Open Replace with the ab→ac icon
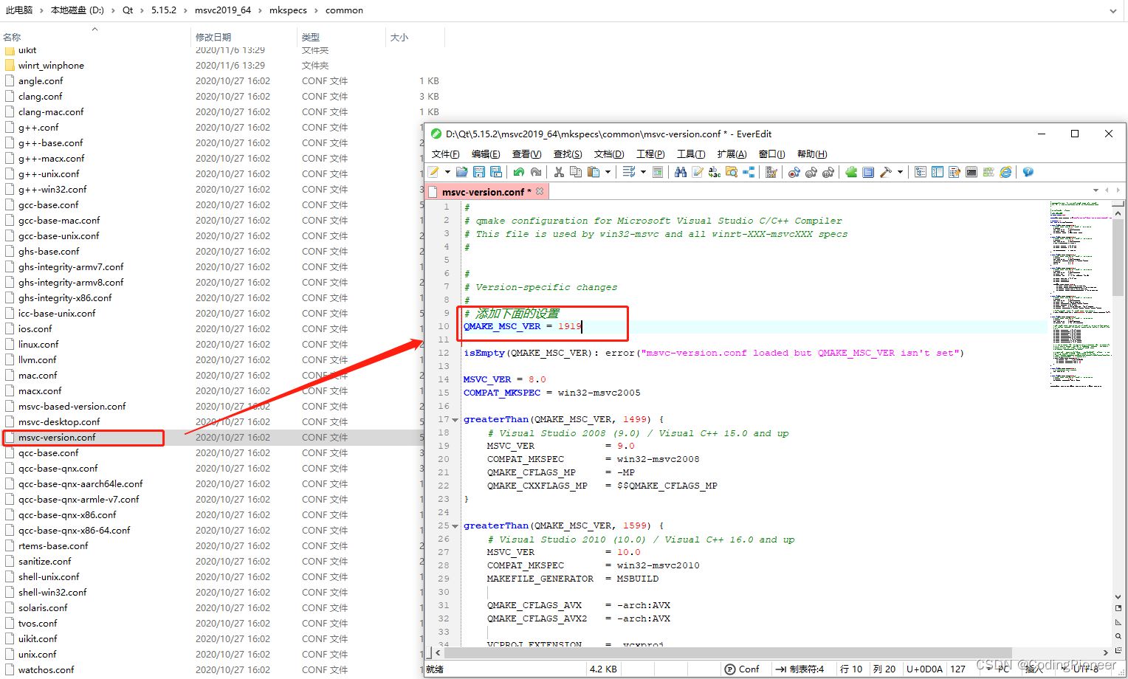The height and width of the screenshot is (679, 1128). tap(714, 172)
